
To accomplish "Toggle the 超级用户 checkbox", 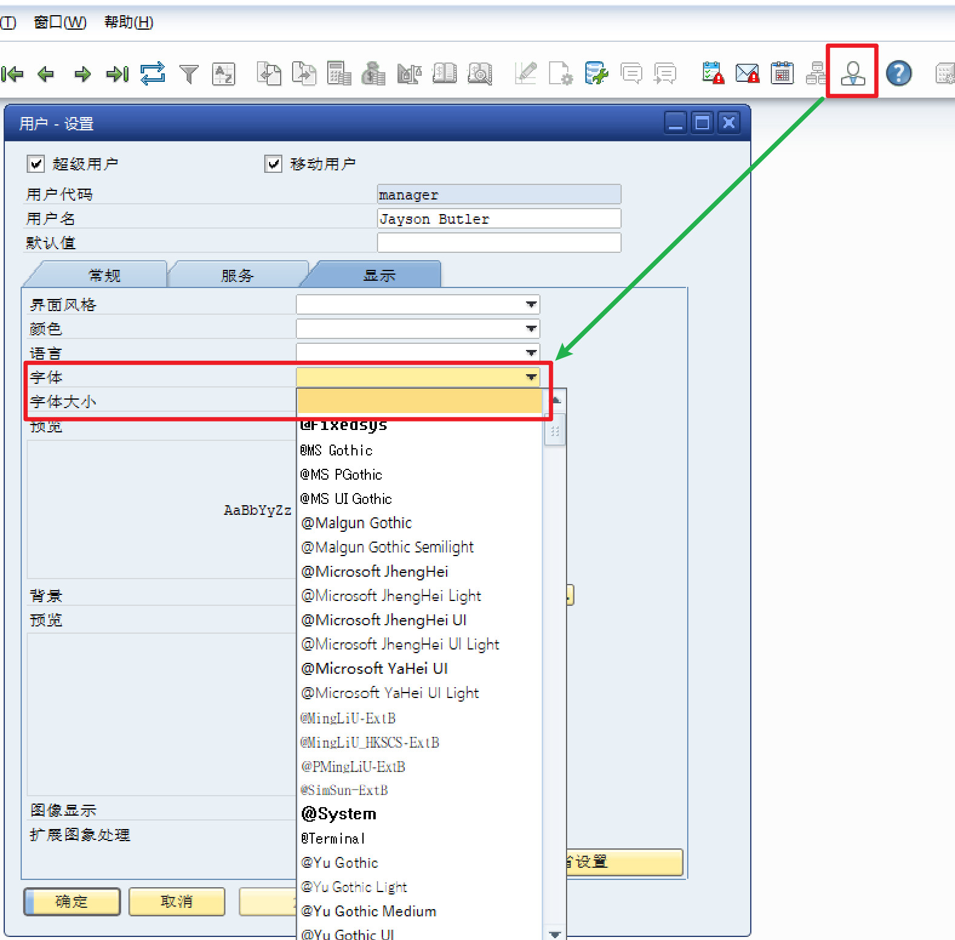I will (36, 164).
